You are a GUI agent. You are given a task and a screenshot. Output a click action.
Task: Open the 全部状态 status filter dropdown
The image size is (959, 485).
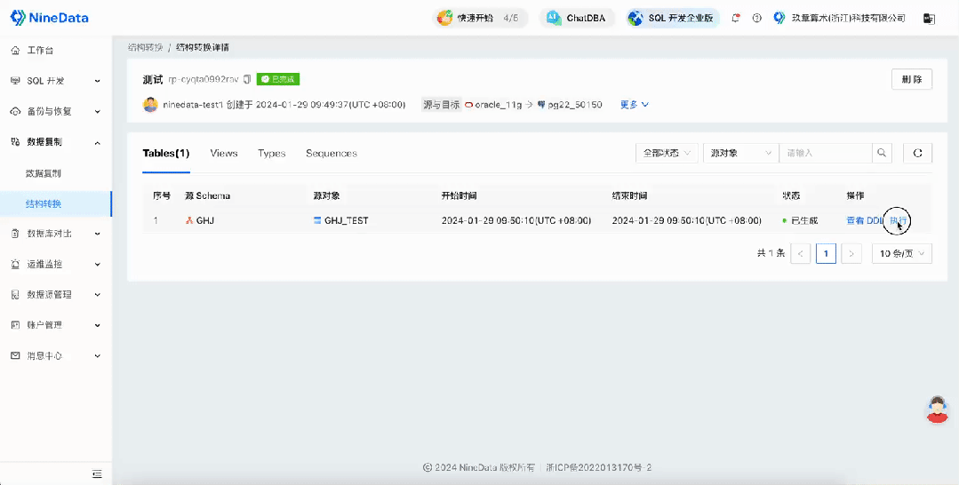tap(667, 154)
